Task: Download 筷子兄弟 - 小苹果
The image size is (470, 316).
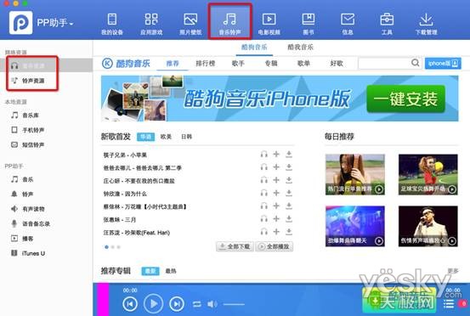Action: pos(289,155)
